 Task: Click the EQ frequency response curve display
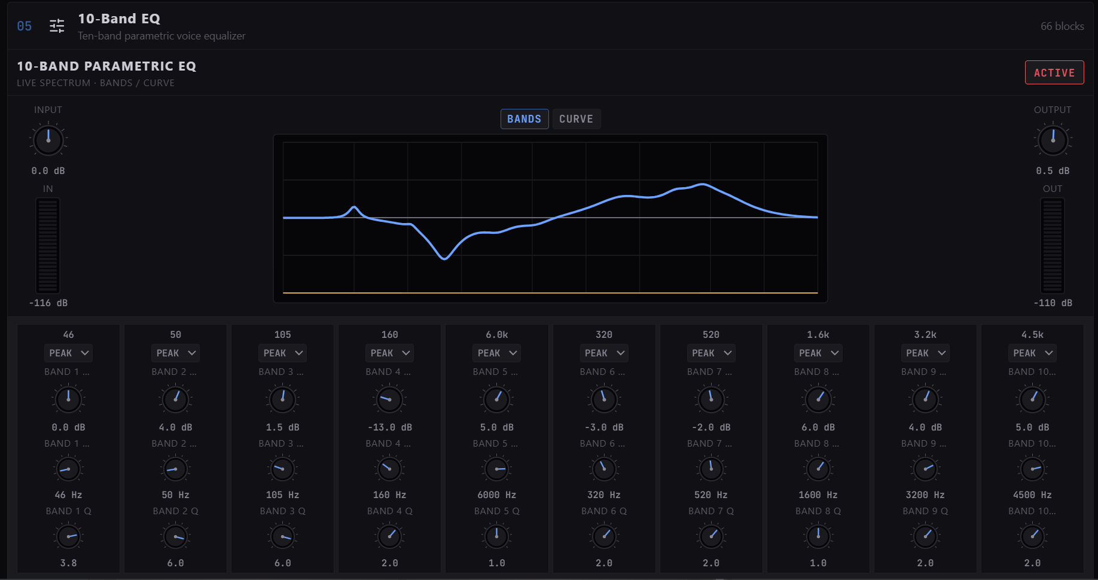(x=550, y=218)
